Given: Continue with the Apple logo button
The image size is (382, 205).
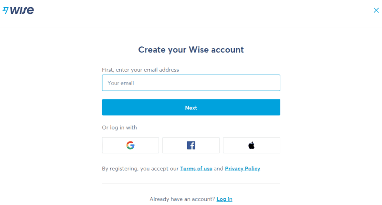Looking at the screenshot, I should point(252,145).
